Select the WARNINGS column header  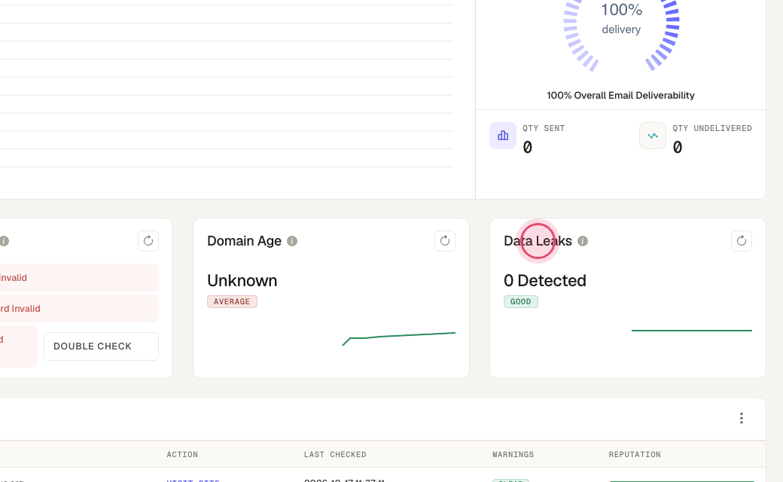(x=513, y=455)
